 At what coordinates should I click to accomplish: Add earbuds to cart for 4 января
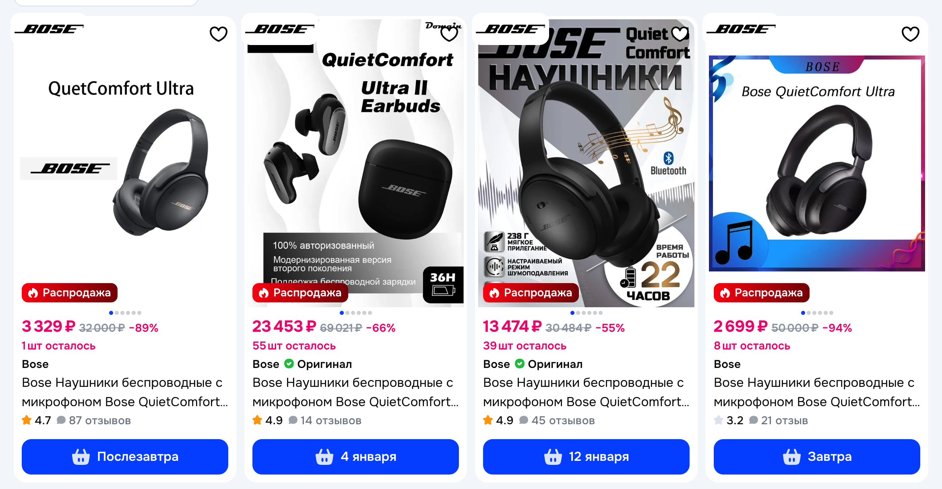click(355, 456)
